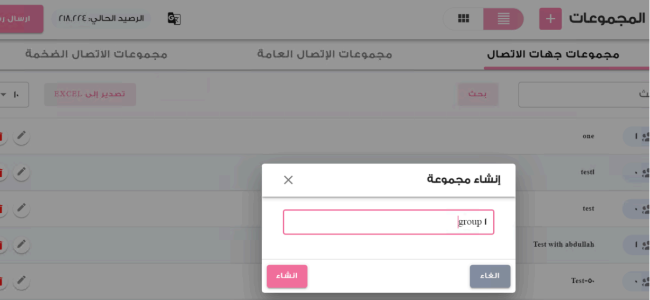Image resolution: width=650 pixels, height=300 pixels.
Task: Open مجموعات الإتصال العامة tab
Action: [324, 54]
